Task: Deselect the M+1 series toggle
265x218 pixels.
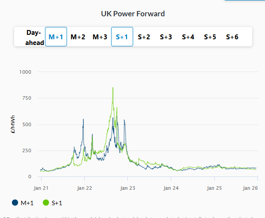Action: pos(56,37)
